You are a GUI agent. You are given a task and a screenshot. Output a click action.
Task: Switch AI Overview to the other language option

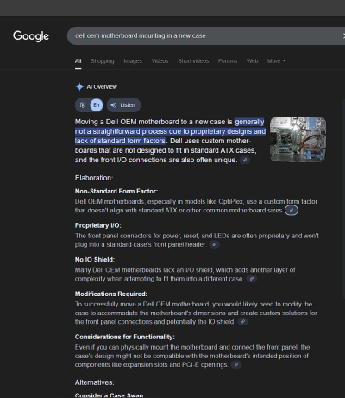(83, 105)
